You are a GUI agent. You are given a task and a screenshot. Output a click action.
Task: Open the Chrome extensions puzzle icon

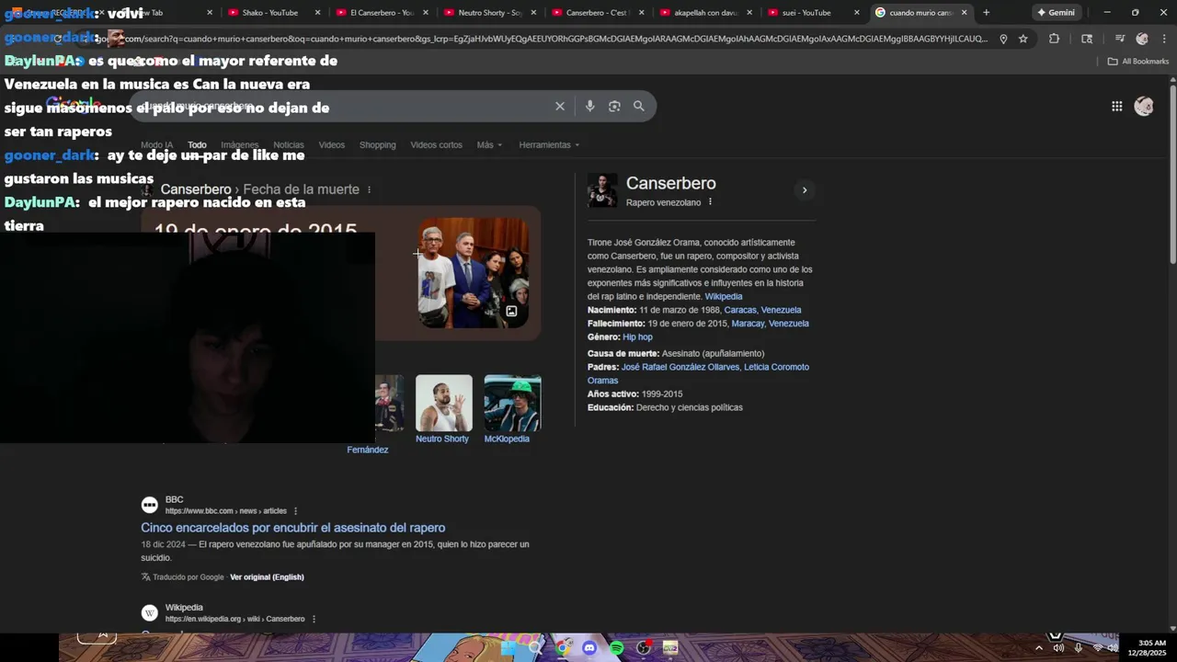(x=1054, y=39)
